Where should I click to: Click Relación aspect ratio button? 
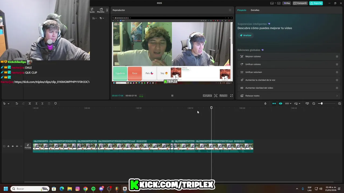pyautogui.click(x=223, y=96)
